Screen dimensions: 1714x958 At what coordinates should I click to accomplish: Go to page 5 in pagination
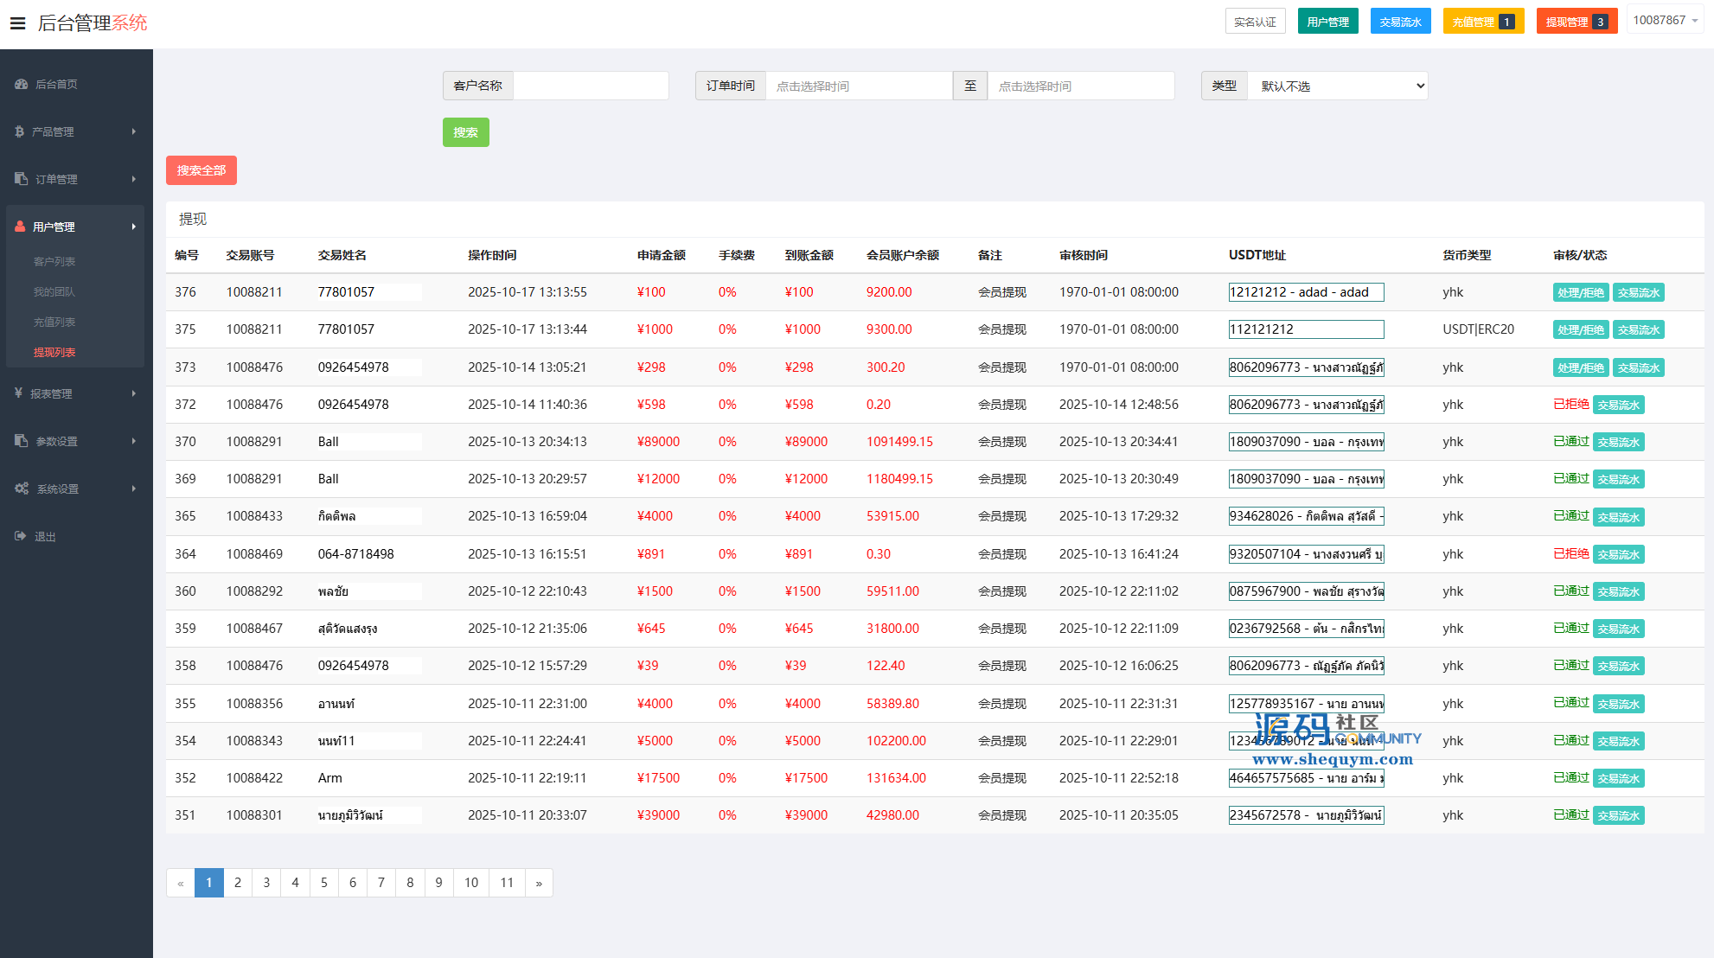(323, 883)
